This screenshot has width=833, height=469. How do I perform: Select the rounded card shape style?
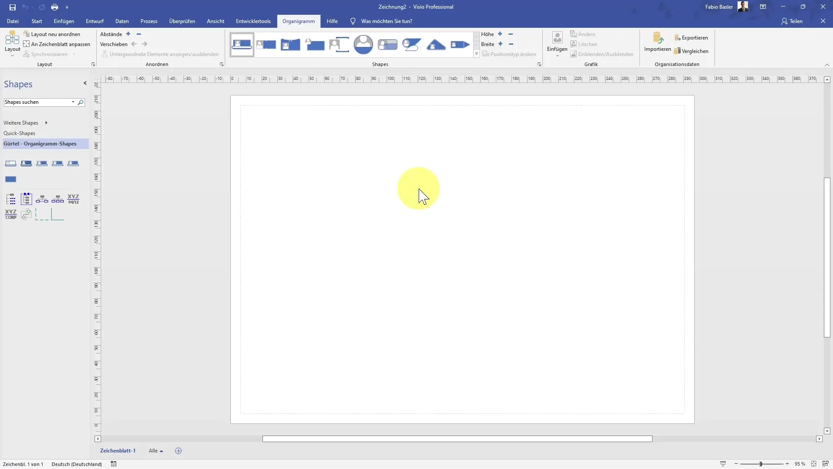[x=387, y=44]
